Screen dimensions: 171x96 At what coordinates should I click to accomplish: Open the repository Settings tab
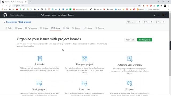(x=100, y=28)
